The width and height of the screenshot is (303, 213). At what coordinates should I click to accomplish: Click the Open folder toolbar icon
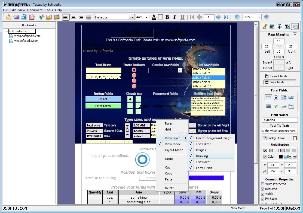coord(16,17)
